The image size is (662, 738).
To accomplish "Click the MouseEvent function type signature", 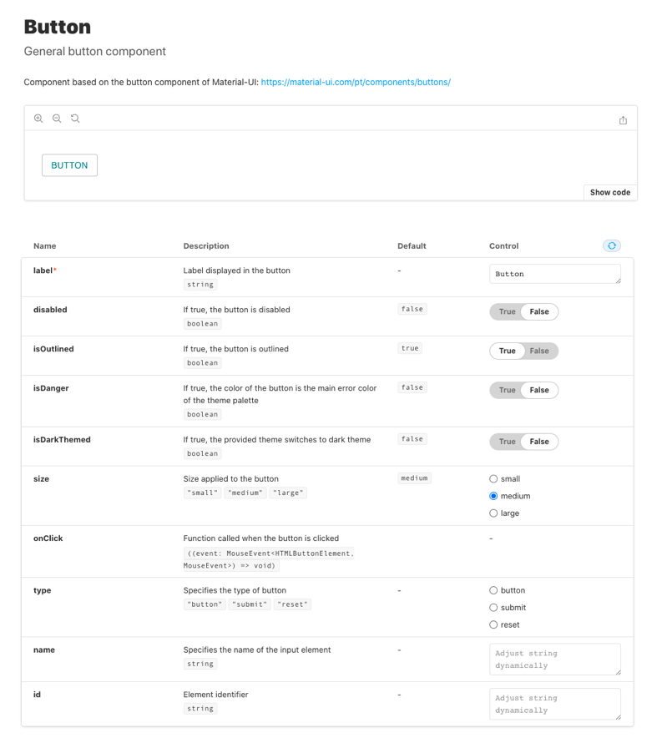I will coord(269,559).
